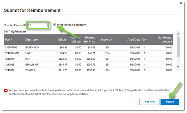This screenshot has width=187, height=113.
Task: Click the Description column header
Action: [32, 40]
